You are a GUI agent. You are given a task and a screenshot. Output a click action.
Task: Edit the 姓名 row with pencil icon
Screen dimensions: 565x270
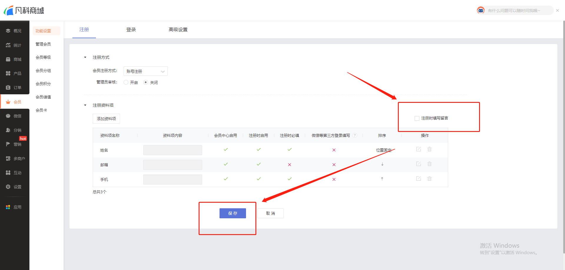coord(418,149)
